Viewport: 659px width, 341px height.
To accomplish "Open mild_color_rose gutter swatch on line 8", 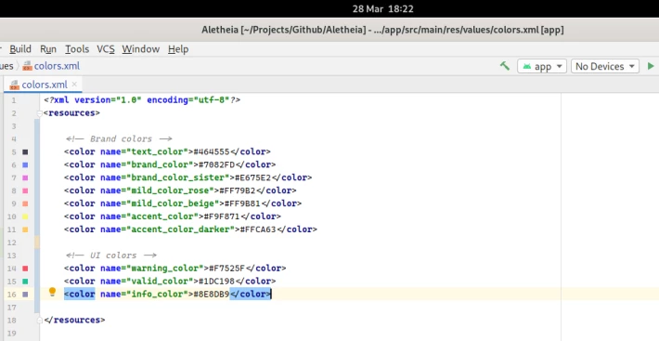I will tap(25, 190).
